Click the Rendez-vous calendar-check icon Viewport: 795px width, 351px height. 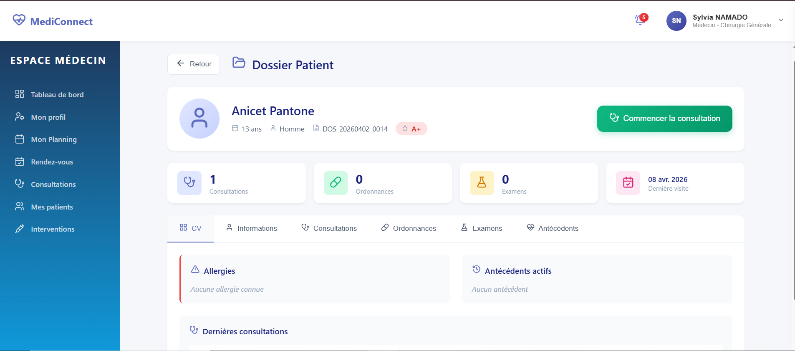[x=20, y=162]
